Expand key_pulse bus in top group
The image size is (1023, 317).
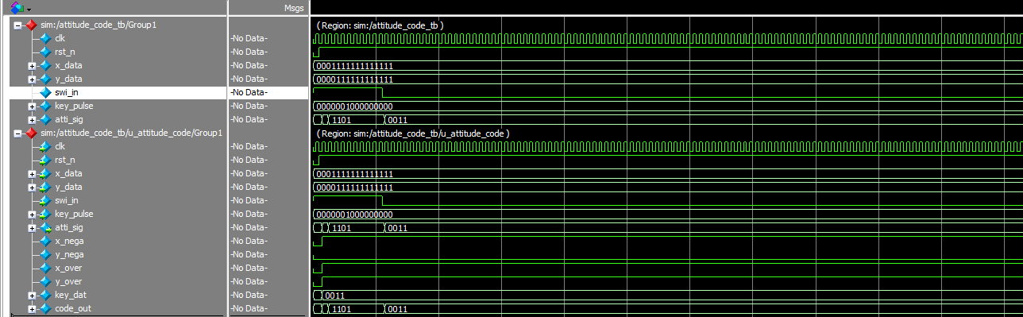click(32, 106)
